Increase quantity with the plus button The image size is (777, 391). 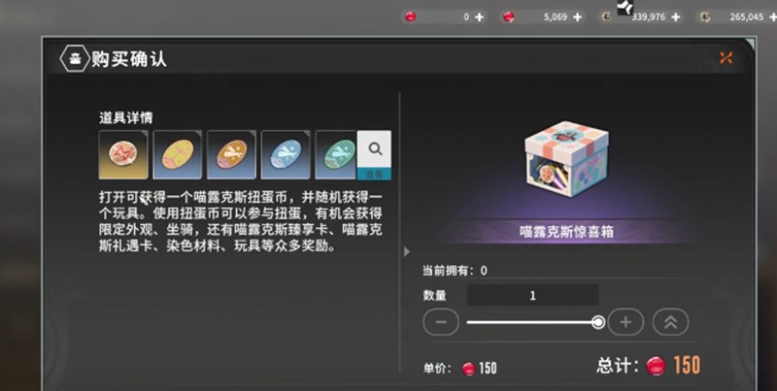pos(625,322)
